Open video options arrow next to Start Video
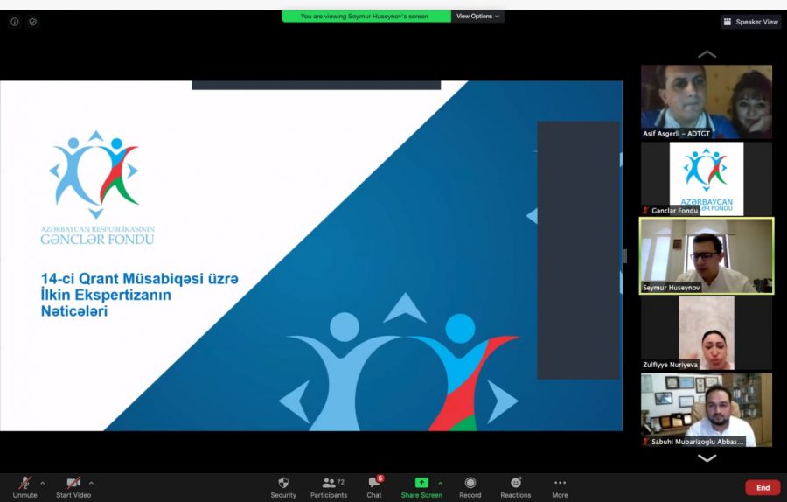 (91, 483)
